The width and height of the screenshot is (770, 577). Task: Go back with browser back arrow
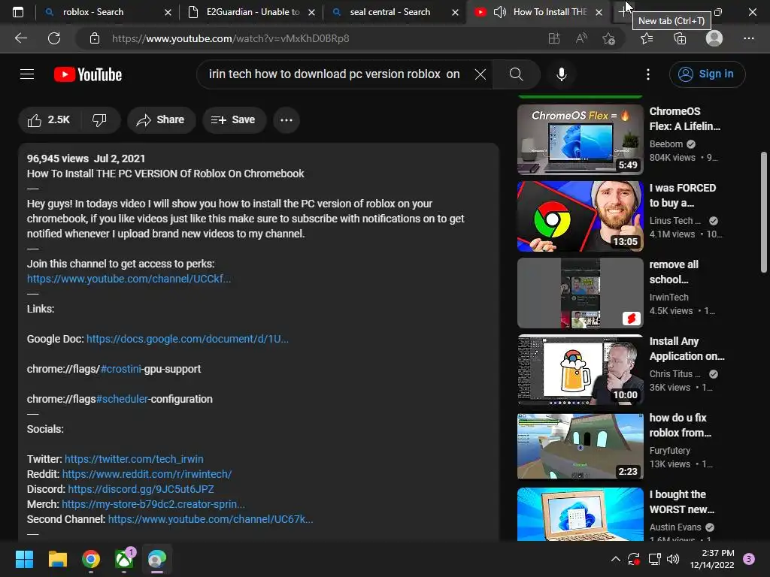(x=20, y=38)
